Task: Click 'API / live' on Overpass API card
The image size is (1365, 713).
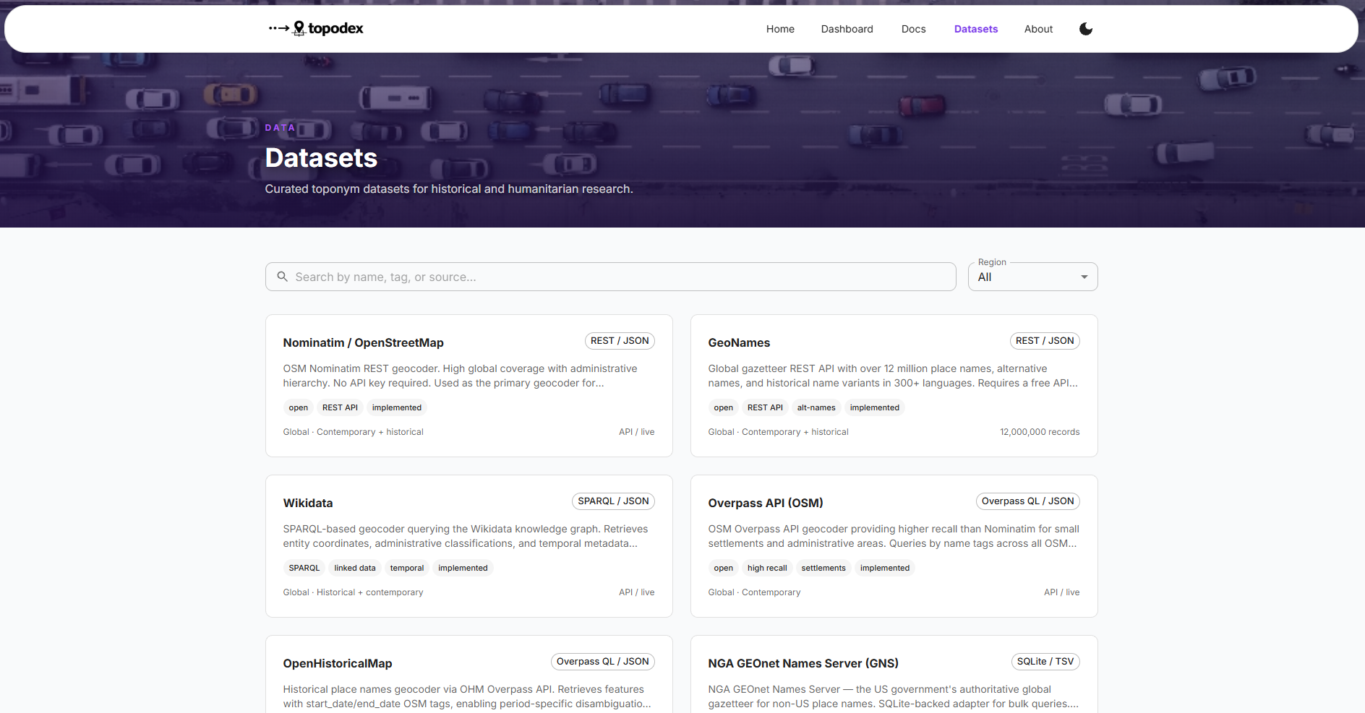Action: click(x=1061, y=592)
